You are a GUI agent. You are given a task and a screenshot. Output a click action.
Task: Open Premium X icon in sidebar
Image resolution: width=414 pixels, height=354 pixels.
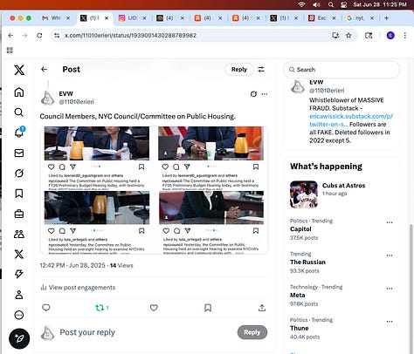click(x=19, y=254)
